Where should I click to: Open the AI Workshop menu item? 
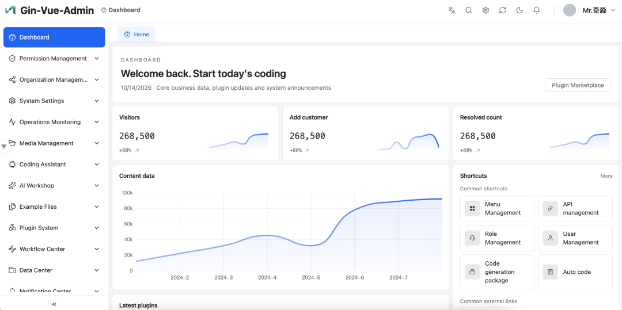(54, 186)
